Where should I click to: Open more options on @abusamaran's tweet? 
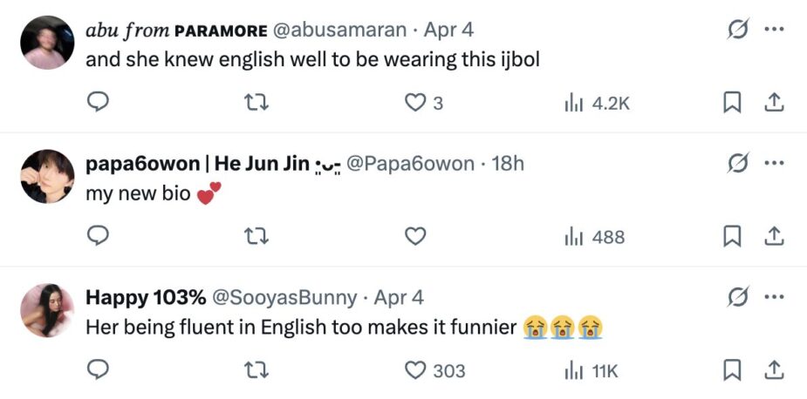(773, 29)
